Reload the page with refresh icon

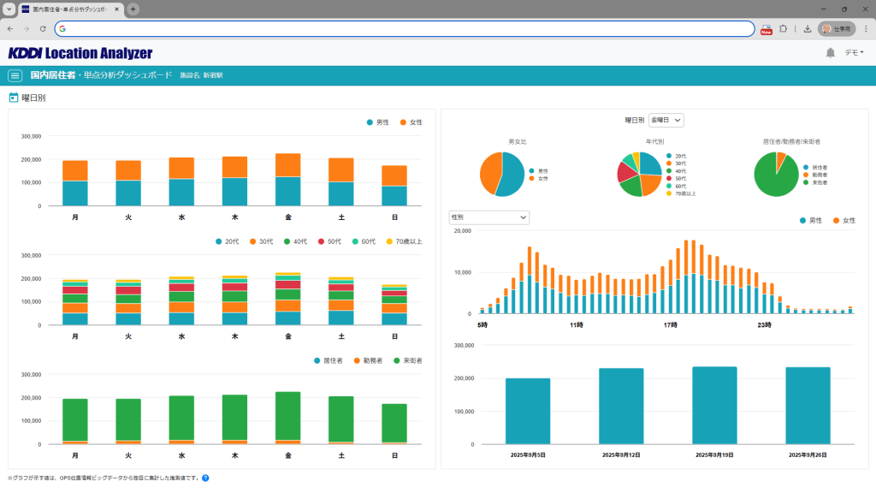43,28
